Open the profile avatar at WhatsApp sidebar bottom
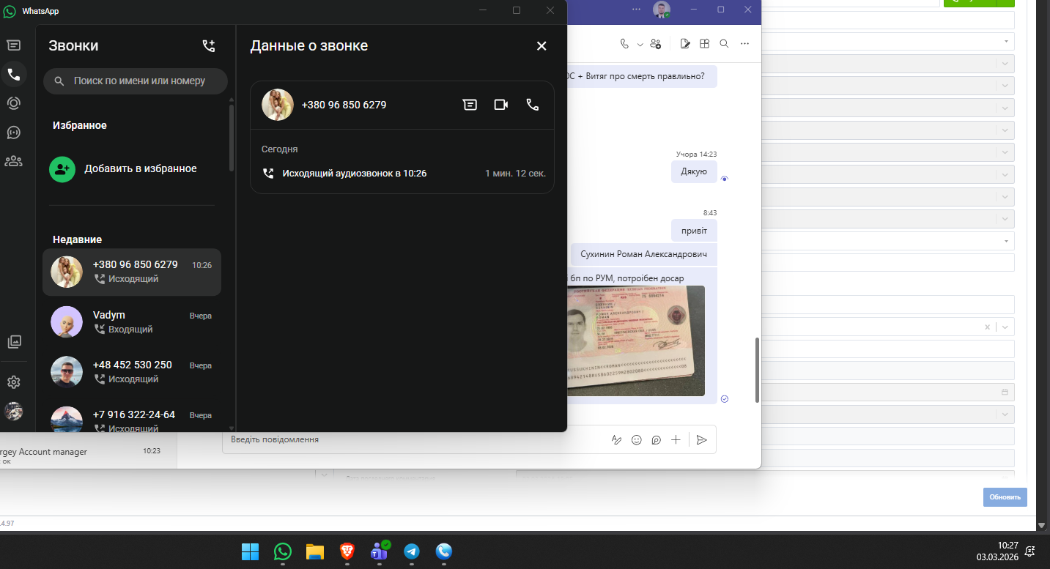The height and width of the screenshot is (569, 1050). [x=14, y=412]
